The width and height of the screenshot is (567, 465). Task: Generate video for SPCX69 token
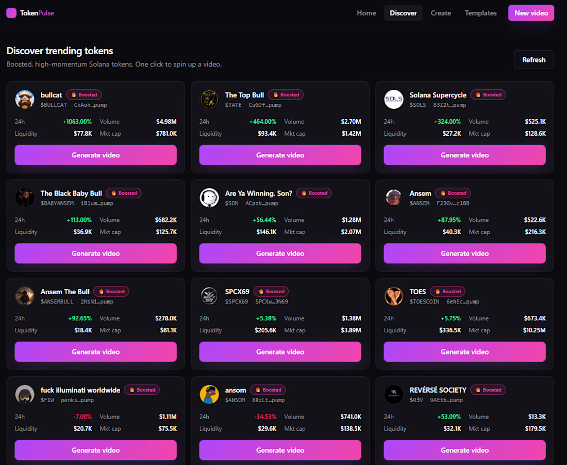pos(280,351)
